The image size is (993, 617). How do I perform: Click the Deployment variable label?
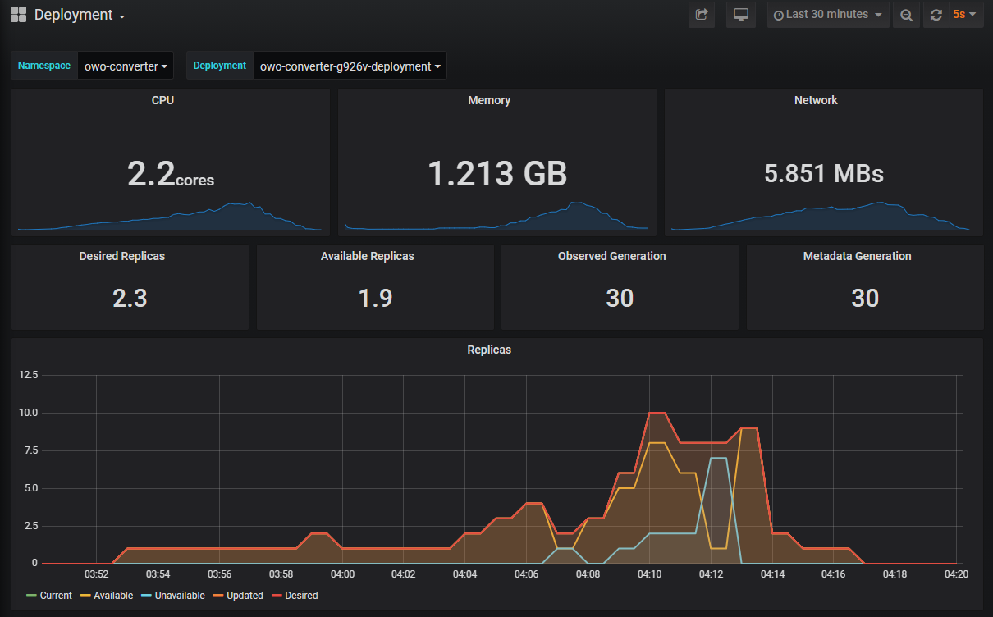coord(220,66)
